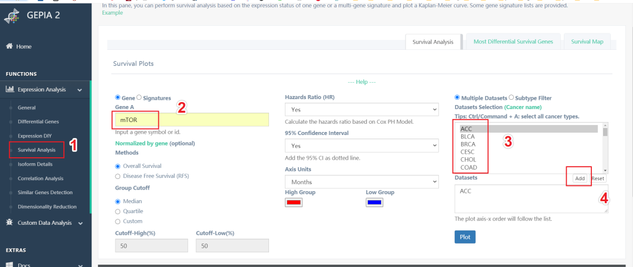Click the Datasets text area
Image resolution: width=633 pixels, height=267 pixels.
[531, 199]
